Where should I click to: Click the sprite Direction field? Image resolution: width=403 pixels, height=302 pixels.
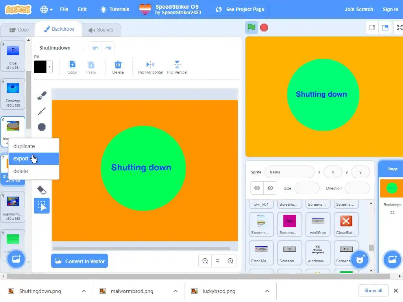(x=357, y=188)
